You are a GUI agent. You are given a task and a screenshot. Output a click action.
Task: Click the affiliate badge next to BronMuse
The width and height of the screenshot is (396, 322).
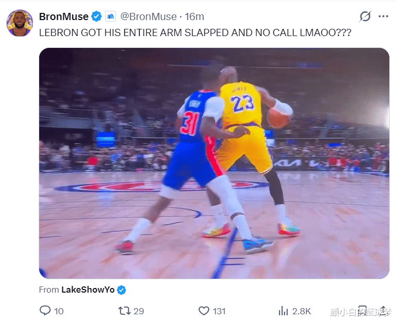click(x=111, y=16)
